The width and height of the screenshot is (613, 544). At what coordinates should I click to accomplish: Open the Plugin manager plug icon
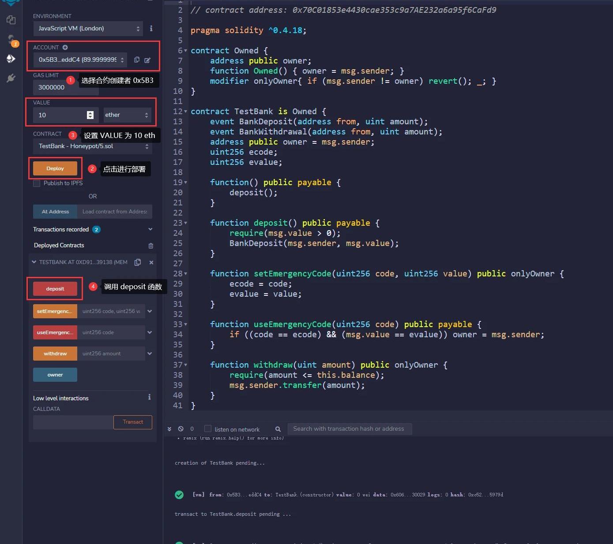[11, 78]
